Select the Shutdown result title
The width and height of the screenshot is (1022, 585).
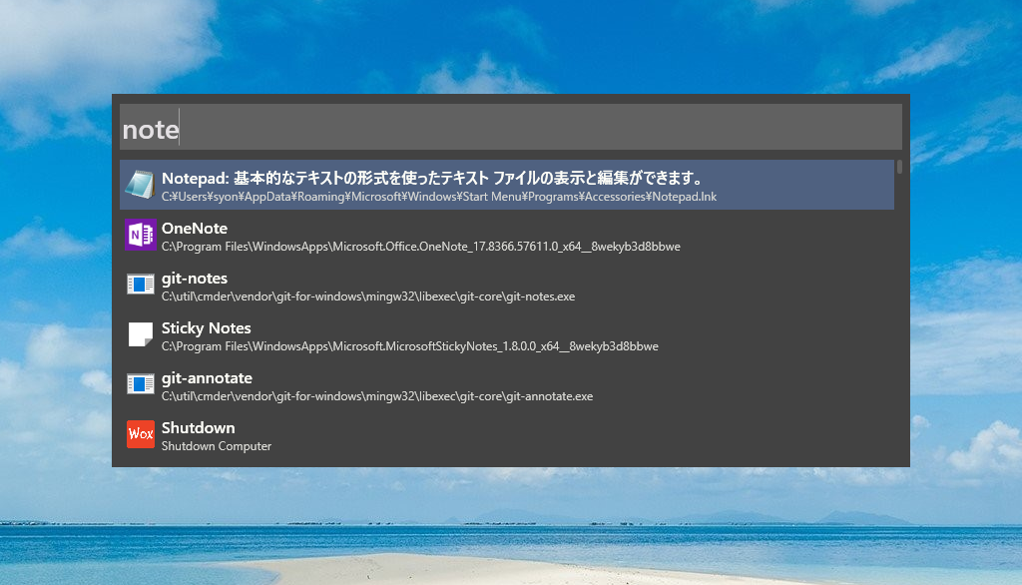pos(199,428)
